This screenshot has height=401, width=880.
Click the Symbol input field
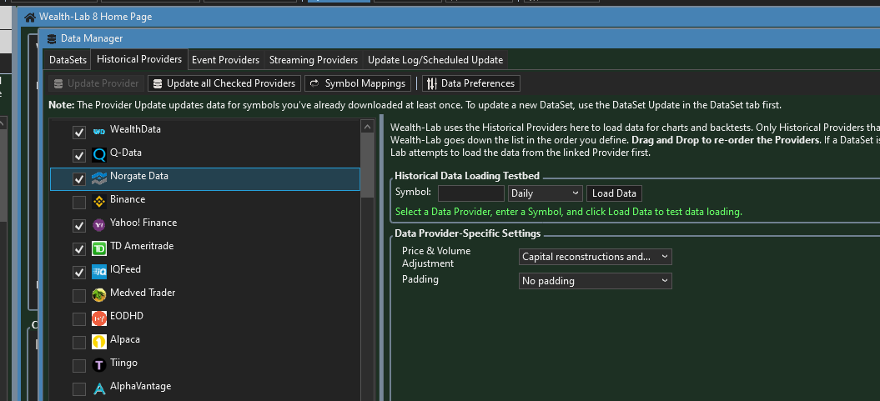471,193
